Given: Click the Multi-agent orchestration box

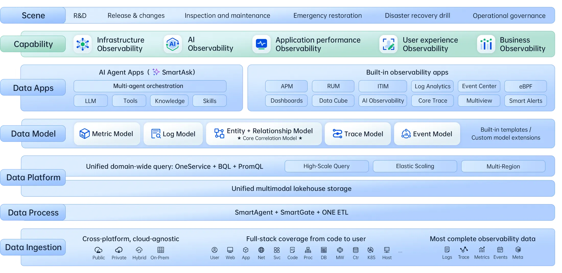Looking at the screenshot, I should tap(150, 86).
